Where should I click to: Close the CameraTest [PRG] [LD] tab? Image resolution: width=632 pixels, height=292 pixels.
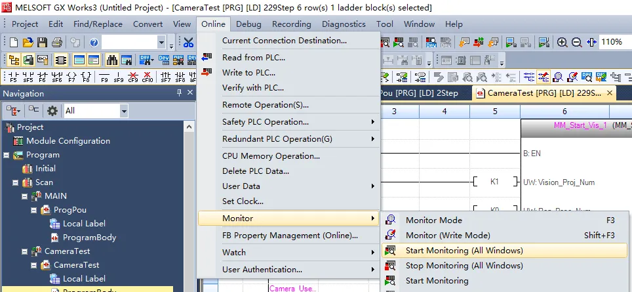(611, 93)
